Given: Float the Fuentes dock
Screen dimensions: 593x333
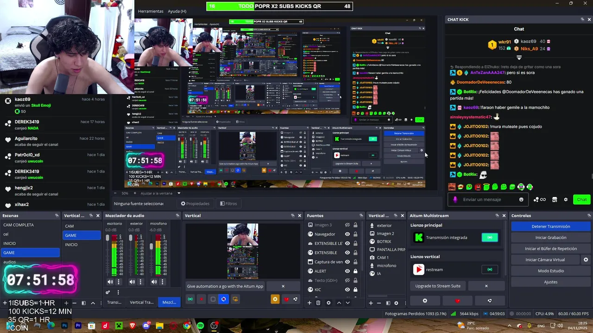Looking at the screenshot, I should click(361, 216).
